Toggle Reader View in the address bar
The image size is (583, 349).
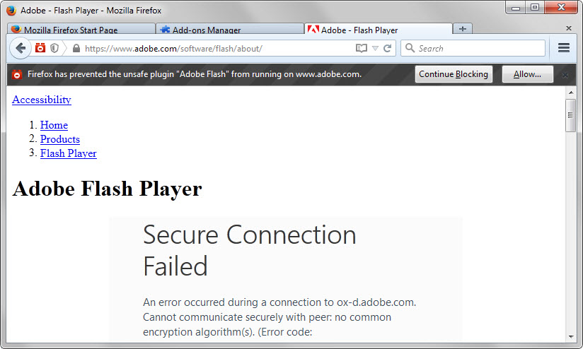[362, 49]
